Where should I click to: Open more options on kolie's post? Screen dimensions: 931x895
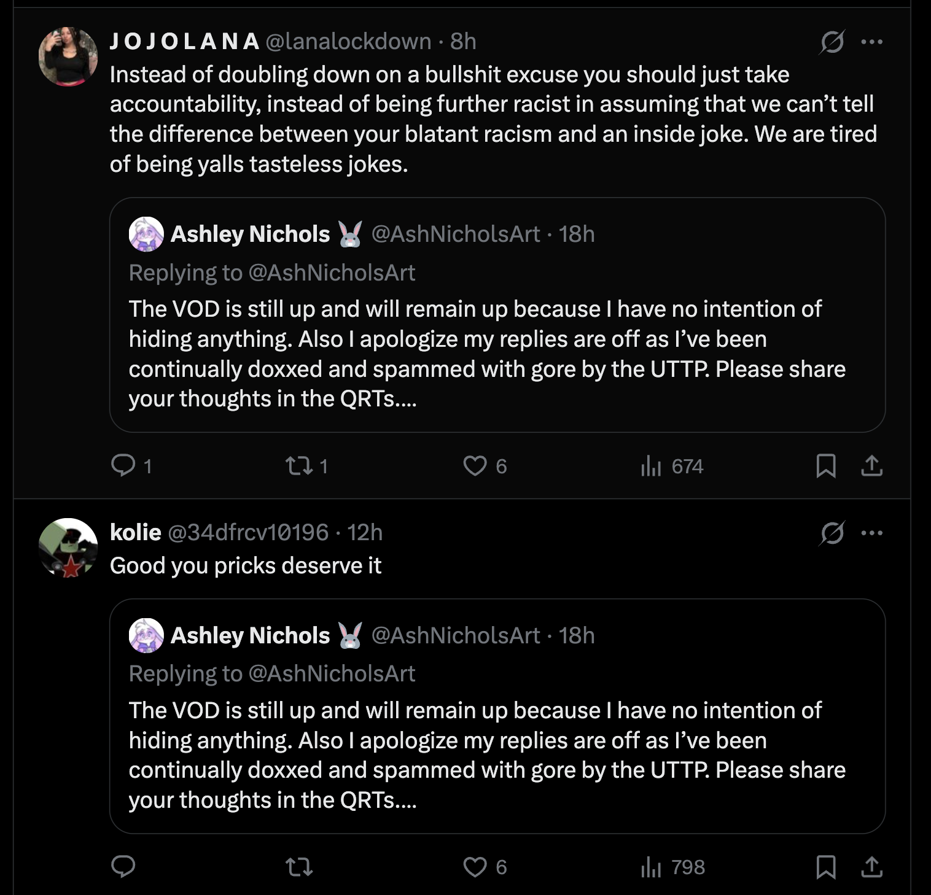pyautogui.click(x=871, y=533)
